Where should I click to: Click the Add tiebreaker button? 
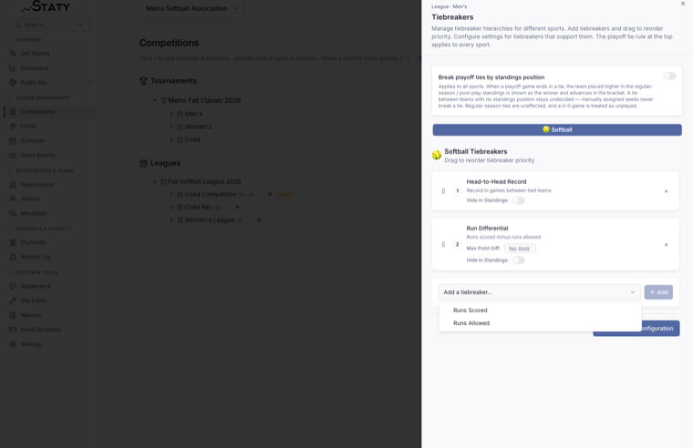pos(658,292)
